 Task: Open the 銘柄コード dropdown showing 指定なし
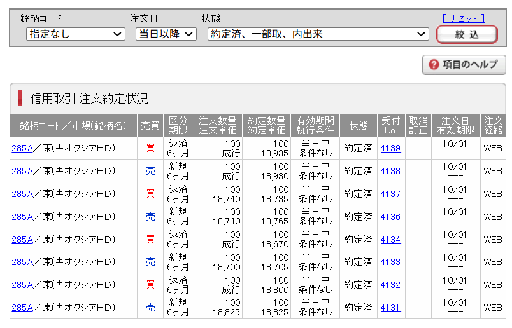[75, 34]
